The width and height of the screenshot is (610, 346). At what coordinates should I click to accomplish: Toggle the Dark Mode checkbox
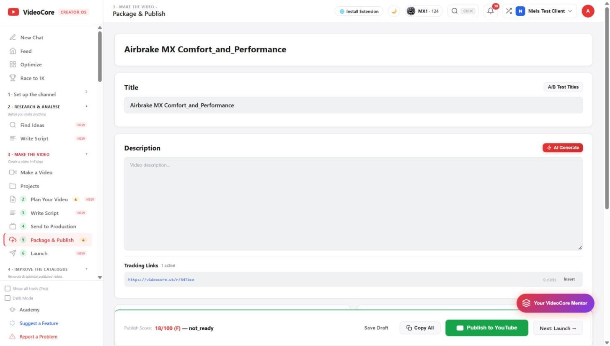coord(8,298)
